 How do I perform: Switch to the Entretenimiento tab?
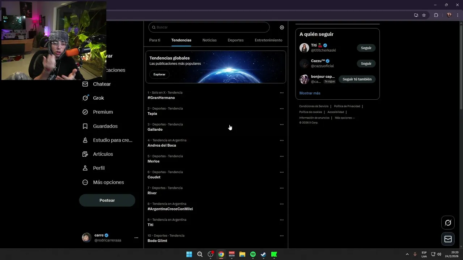(x=268, y=40)
